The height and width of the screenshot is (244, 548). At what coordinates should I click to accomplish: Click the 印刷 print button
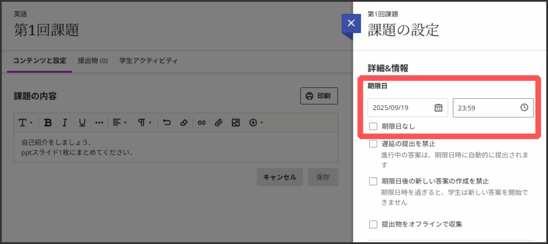pos(319,96)
